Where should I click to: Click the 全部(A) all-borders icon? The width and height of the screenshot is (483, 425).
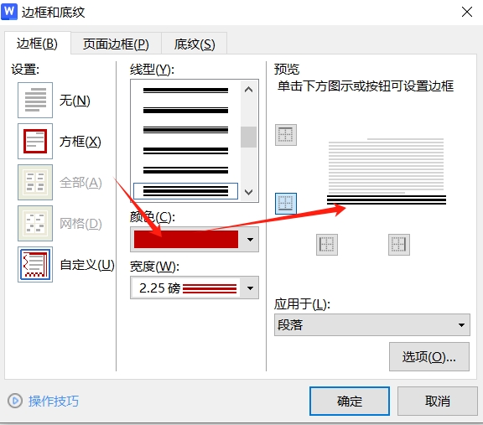[35, 182]
